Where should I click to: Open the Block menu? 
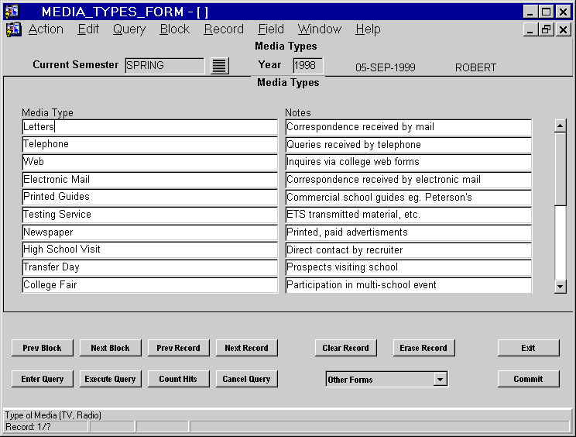[174, 29]
